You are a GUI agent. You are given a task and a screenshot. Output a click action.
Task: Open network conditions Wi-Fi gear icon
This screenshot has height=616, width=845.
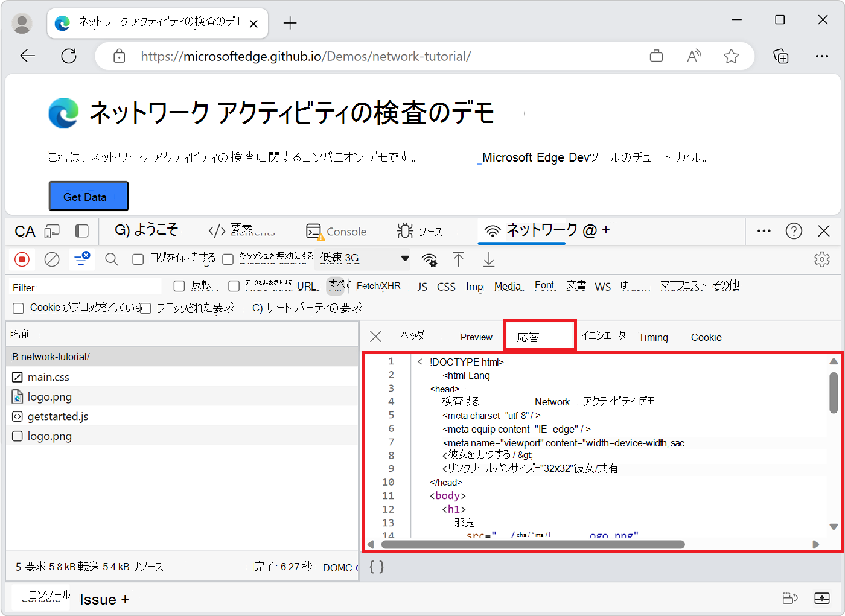click(429, 260)
